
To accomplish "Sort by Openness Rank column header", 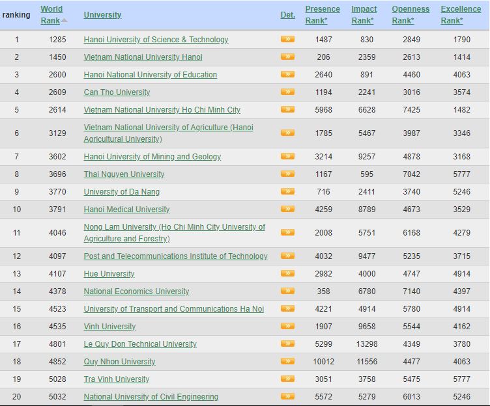I will 411,14.
